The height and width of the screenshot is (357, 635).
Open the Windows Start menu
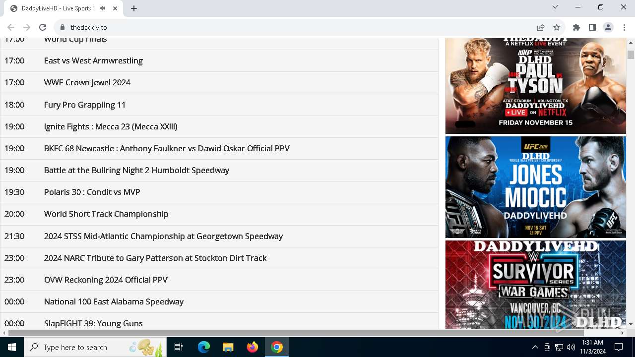pos(12,347)
